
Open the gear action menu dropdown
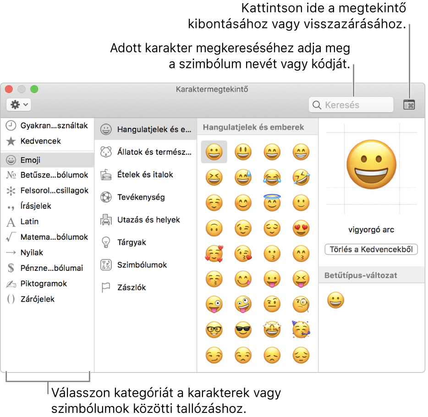point(19,105)
